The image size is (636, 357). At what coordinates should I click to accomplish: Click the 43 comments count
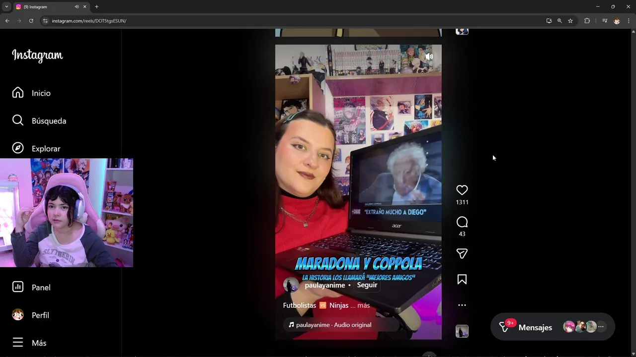click(462, 234)
